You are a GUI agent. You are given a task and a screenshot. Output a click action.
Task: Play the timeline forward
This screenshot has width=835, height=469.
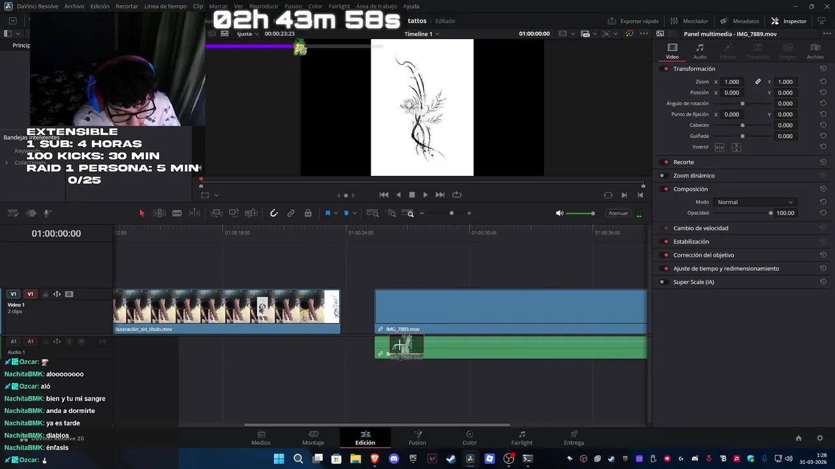pyautogui.click(x=425, y=195)
